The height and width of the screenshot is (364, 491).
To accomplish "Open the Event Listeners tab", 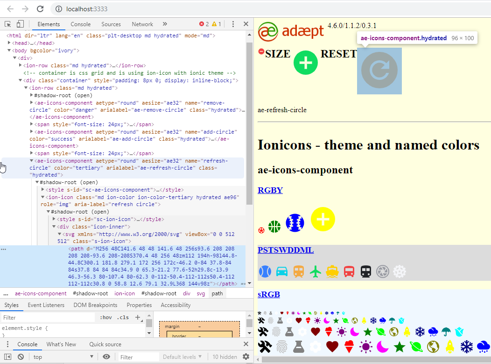I will (x=46, y=305).
